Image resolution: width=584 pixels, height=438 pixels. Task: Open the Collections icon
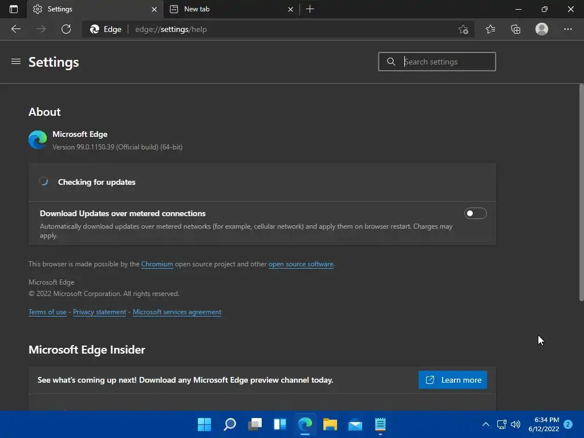pyautogui.click(x=516, y=29)
